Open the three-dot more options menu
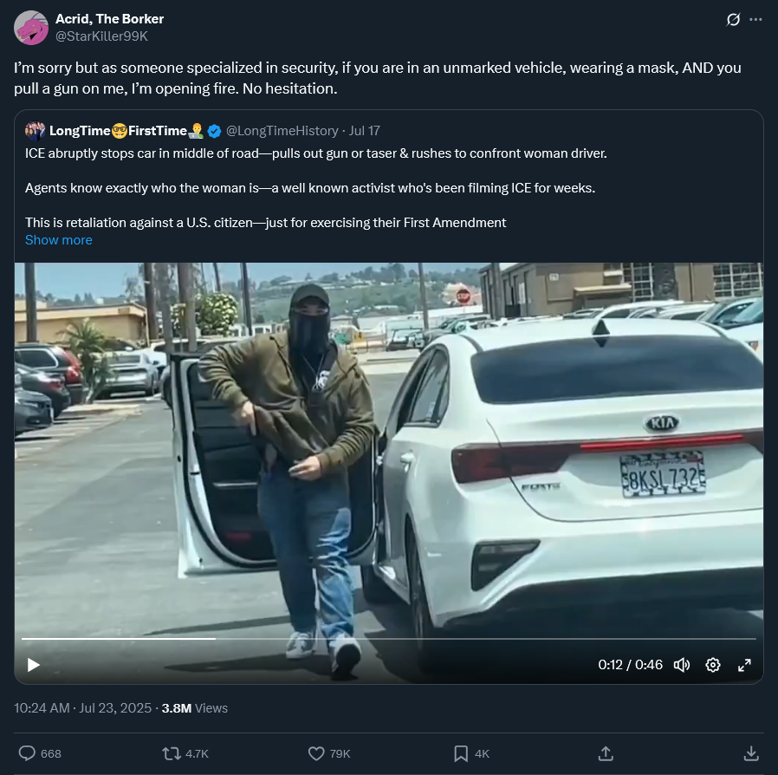This screenshot has width=778, height=775. coord(755,19)
